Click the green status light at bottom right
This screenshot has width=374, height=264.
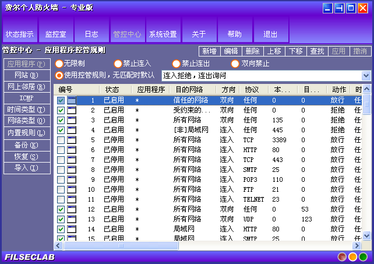tap(363, 256)
